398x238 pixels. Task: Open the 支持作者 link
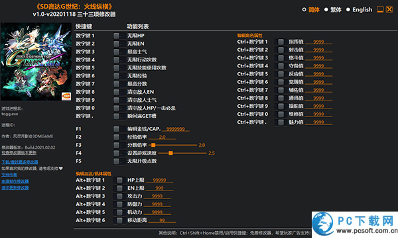(x=9, y=175)
